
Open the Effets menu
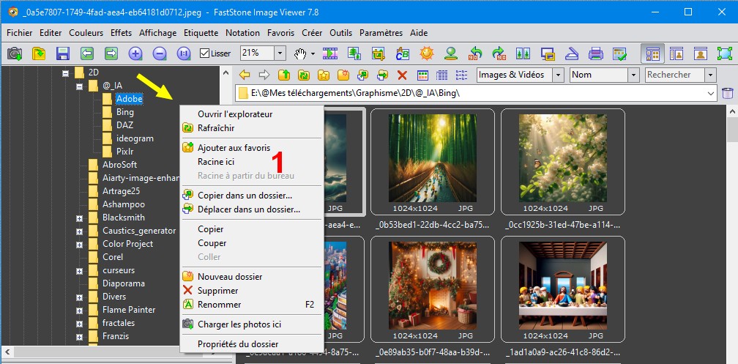(x=122, y=33)
